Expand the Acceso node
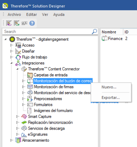The height and width of the screenshot is (147, 137). (x=12, y=45)
